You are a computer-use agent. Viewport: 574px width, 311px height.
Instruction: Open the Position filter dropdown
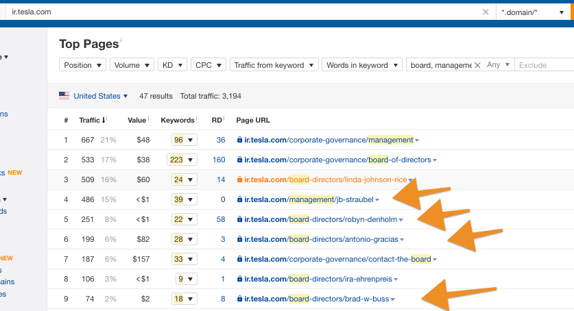coord(82,65)
